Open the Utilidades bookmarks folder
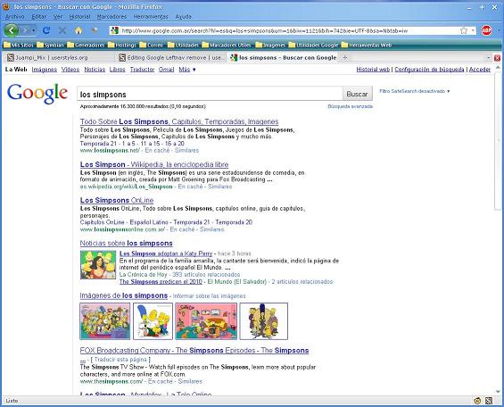The image size is (504, 407). (183, 45)
